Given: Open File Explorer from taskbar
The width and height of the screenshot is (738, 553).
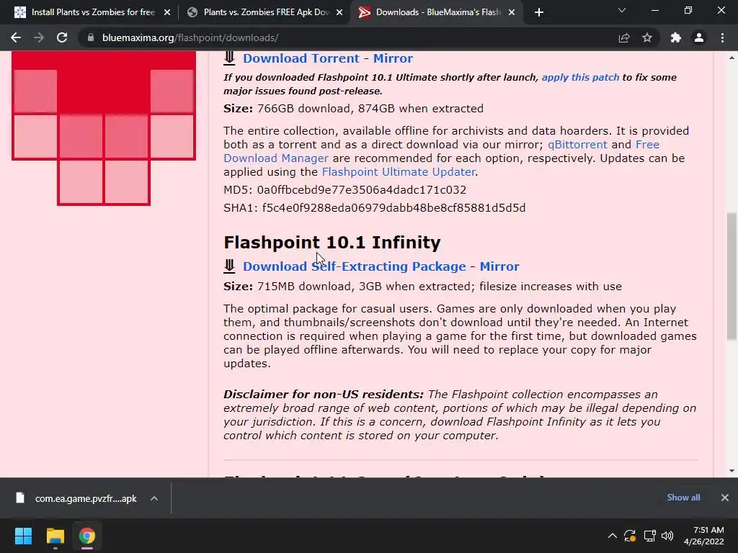Looking at the screenshot, I should (55, 536).
